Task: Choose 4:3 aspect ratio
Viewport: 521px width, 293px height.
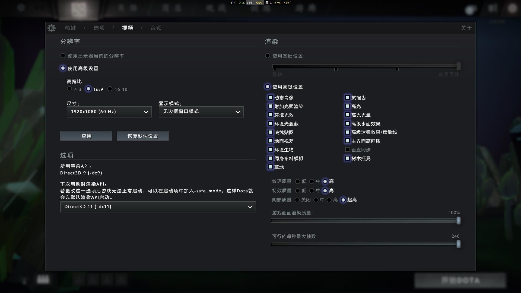Action: pyautogui.click(x=69, y=89)
